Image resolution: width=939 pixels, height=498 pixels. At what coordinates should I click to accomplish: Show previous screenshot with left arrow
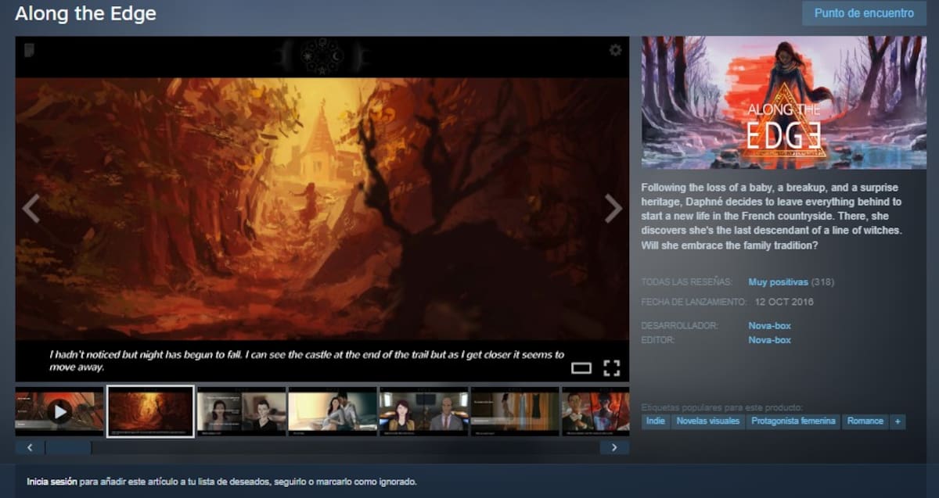click(x=31, y=209)
